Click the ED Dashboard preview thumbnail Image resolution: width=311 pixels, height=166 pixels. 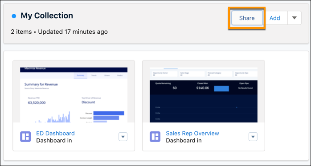(74, 95)
